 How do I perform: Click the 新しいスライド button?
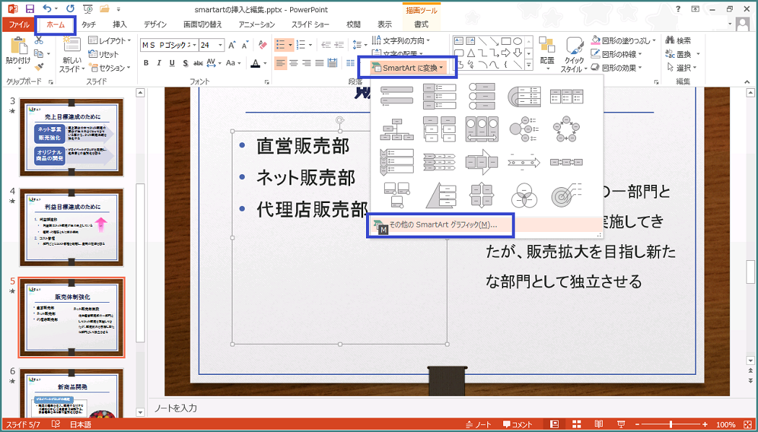click(x=71, y=54)
